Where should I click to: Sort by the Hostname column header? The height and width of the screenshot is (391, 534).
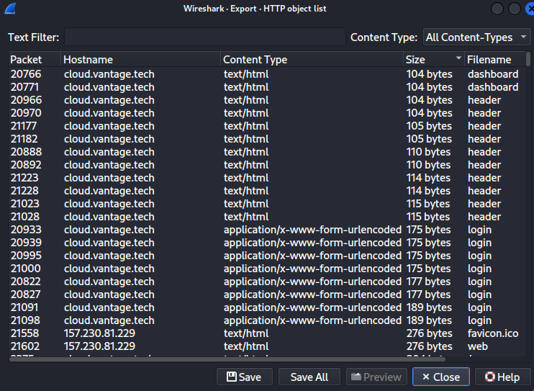tap(140, 59)
